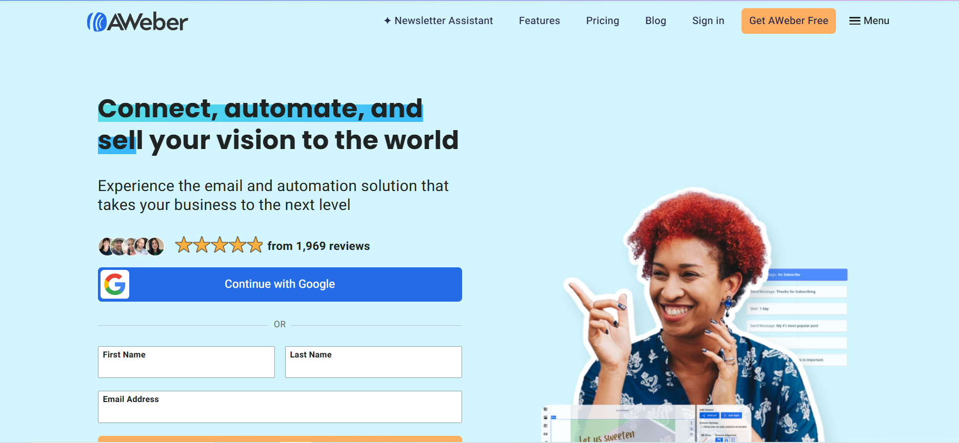
Task: Open the Features nav item
Action: 540,21
